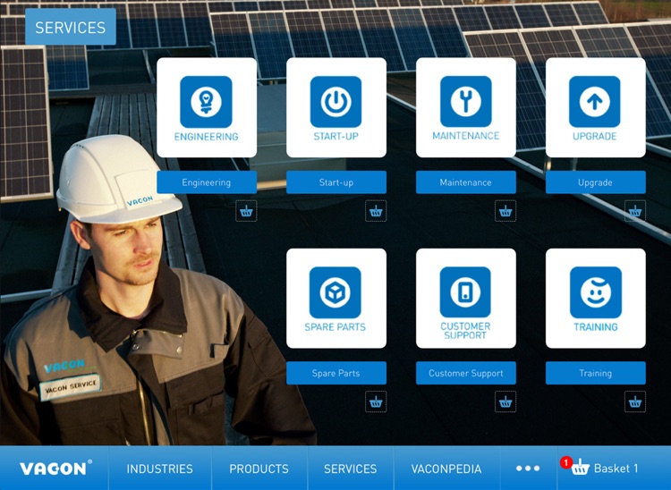The image size is (671, 490).
Task: Open the Training smiley tile
Action: (x=596, y=299)
